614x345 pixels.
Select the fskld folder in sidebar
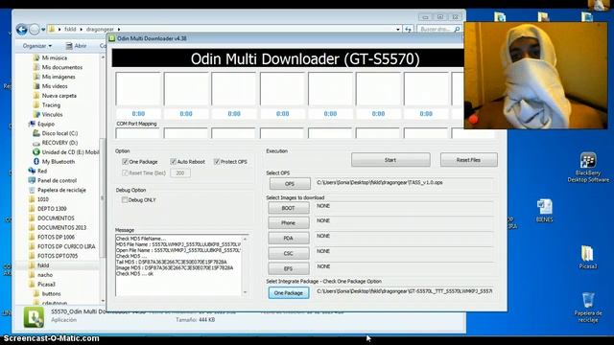point(43,265)
